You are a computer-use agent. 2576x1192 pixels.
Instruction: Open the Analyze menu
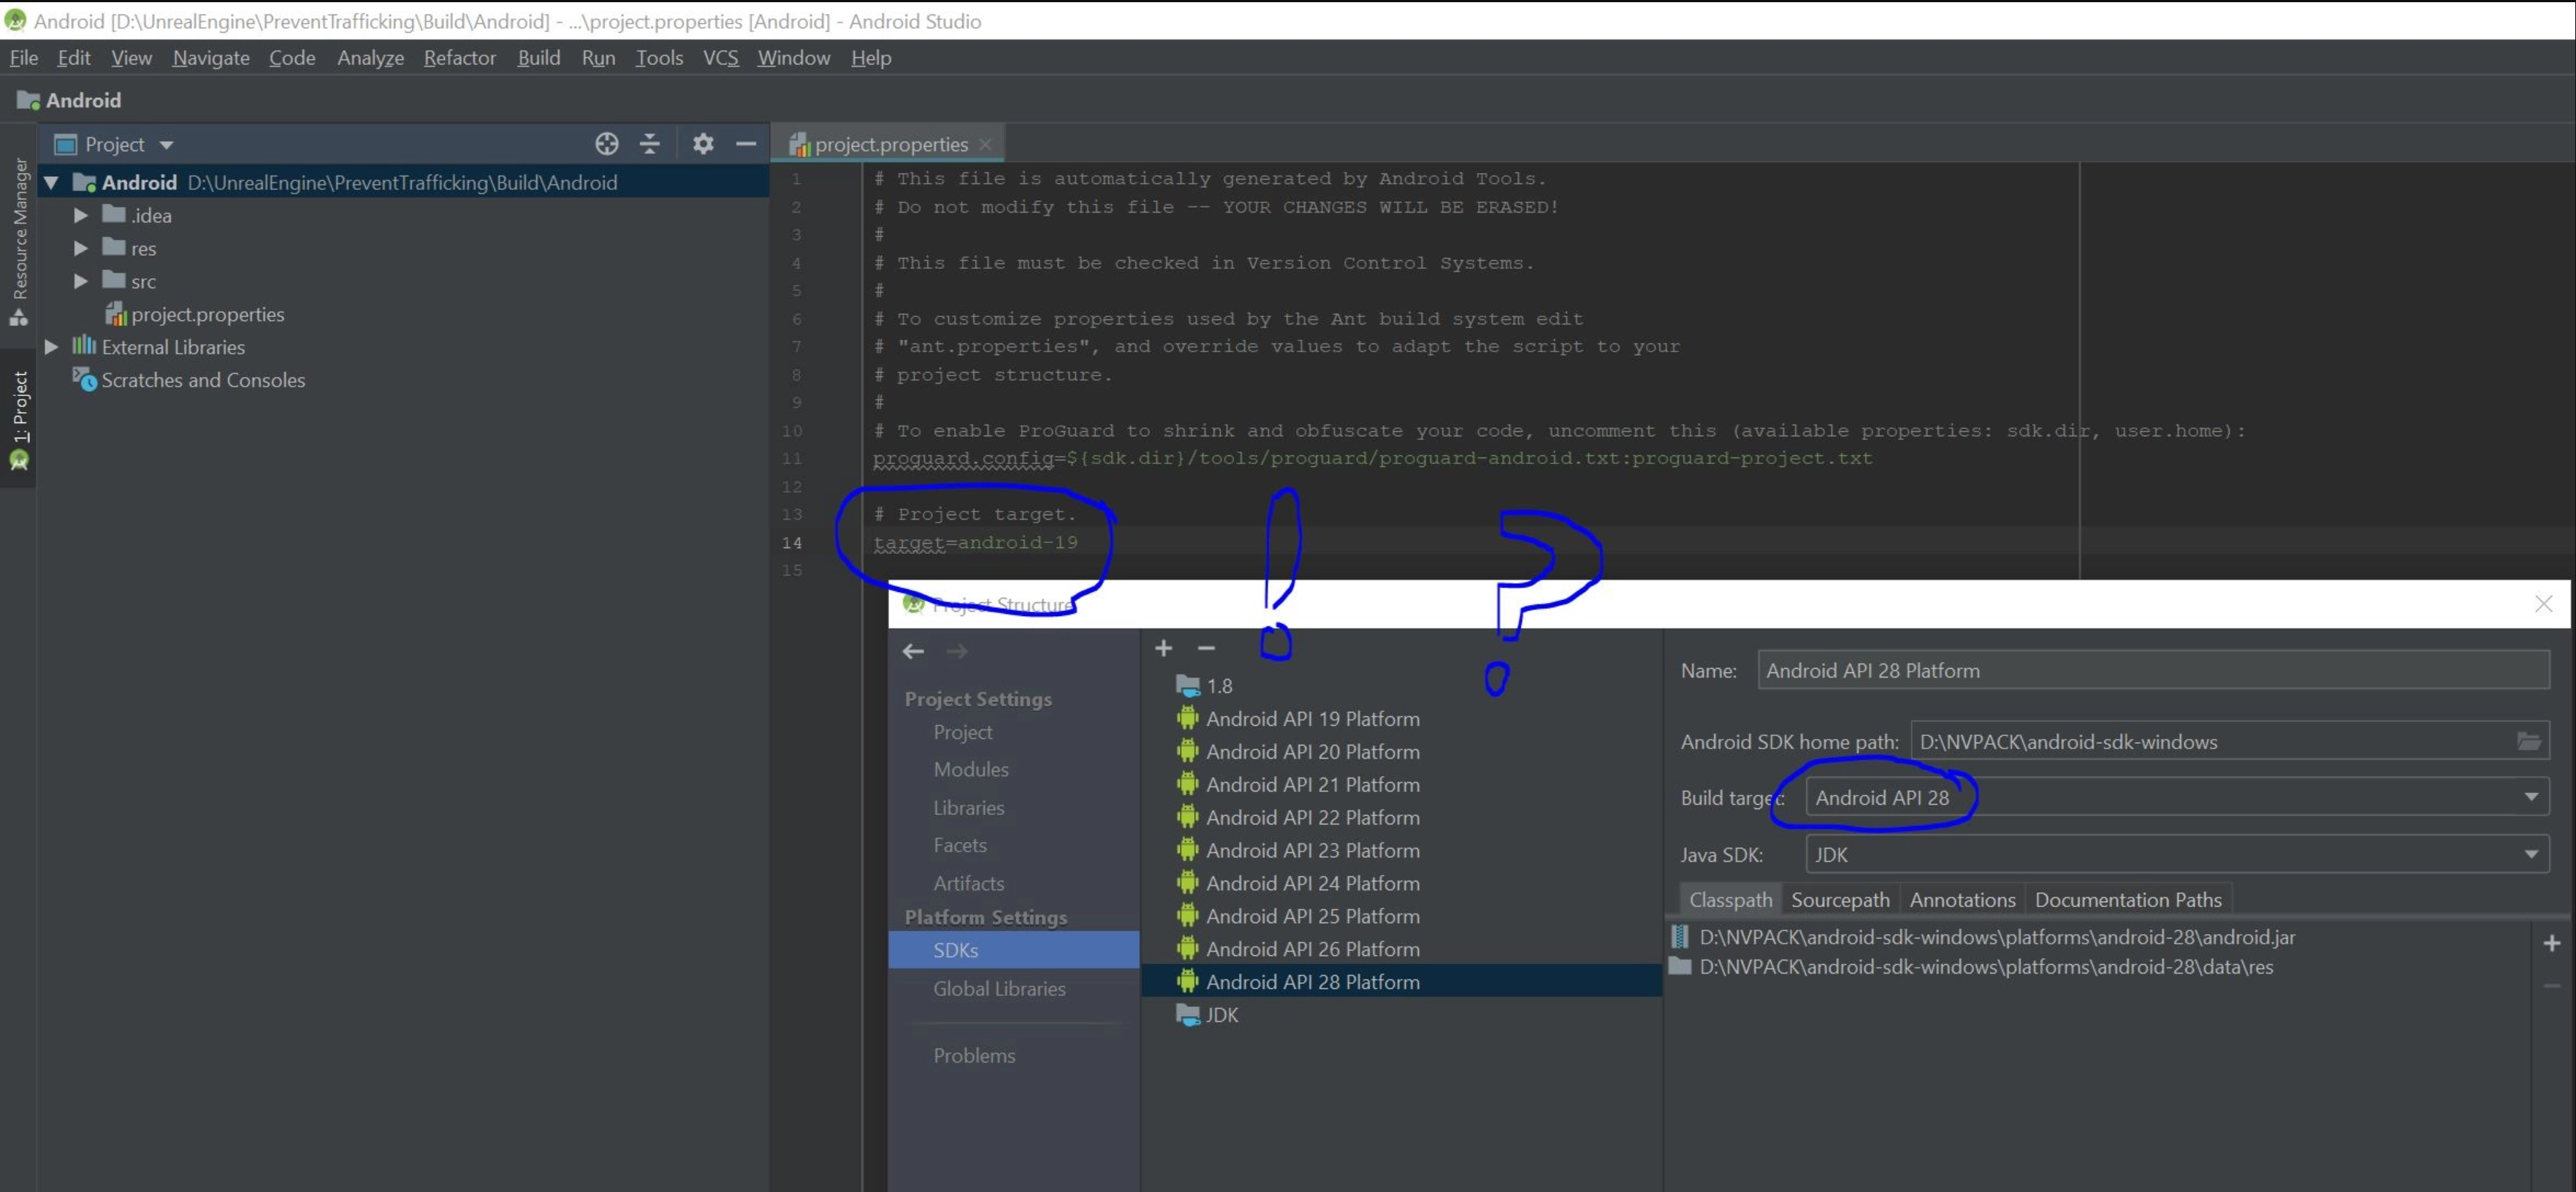[370, 58]
